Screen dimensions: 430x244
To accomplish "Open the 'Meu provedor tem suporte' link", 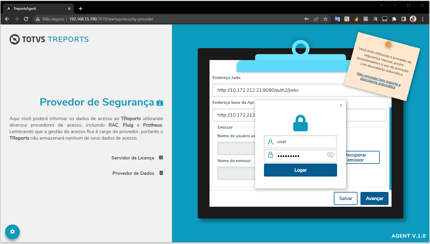I will coord(379,80).
